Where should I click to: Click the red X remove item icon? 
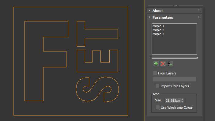click(163, 64)
